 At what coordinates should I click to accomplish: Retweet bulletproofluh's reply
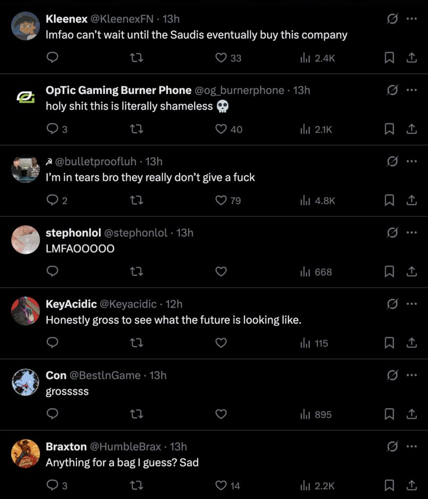(136, 200)
